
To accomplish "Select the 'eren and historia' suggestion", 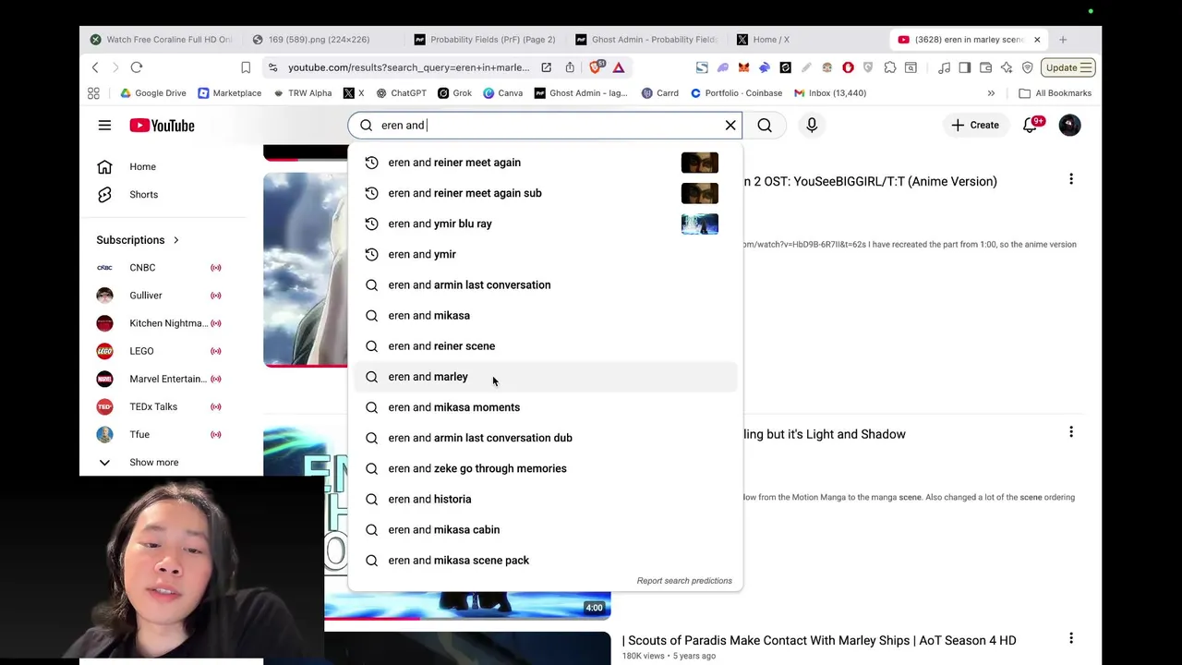I will 545,499.
